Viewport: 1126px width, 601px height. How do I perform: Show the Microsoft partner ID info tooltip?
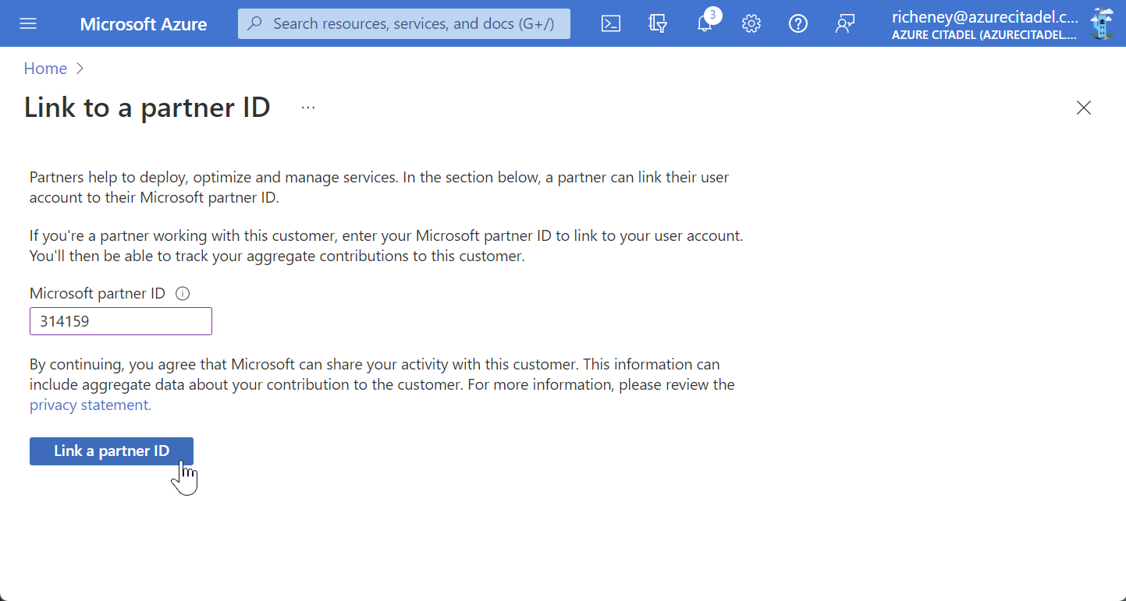click(182, 293)
